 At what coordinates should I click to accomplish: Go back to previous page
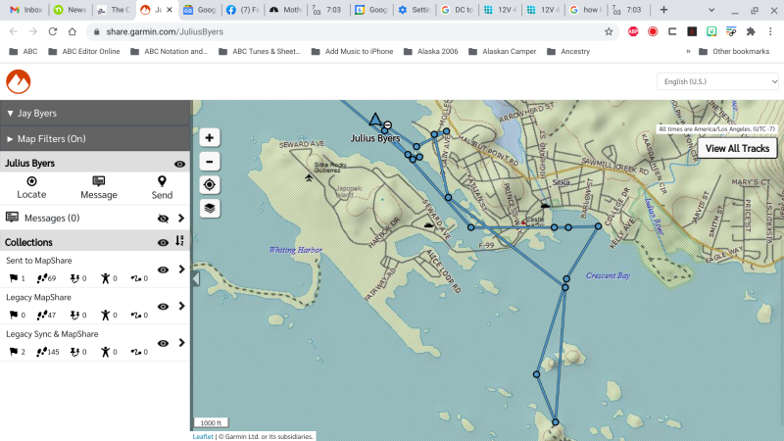pos(14,31)
